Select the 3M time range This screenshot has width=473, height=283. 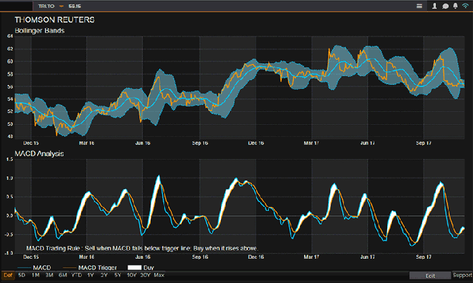point(49,275)
